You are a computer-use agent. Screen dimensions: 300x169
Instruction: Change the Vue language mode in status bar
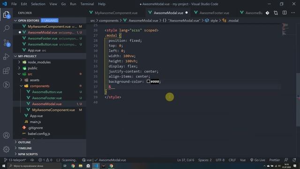243,160
